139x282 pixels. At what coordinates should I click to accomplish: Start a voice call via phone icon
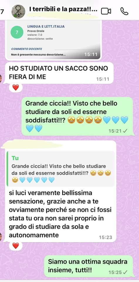(124, 11)
